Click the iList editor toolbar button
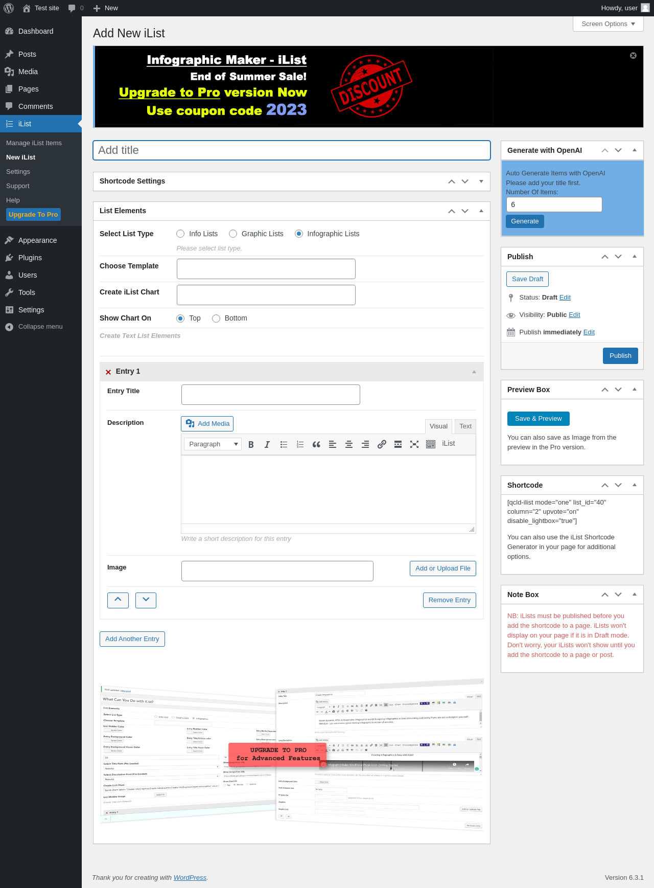This screenshot has width=654, height=888. pyautogui.click(x=449, y=444)
